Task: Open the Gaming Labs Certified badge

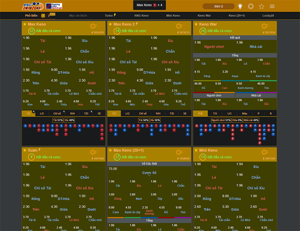Action: click(x=54, y=6)
